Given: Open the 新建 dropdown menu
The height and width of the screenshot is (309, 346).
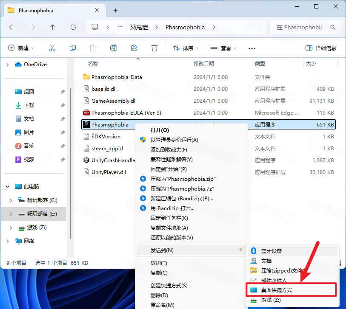Looking at the screenshot, I should [21, 48].
